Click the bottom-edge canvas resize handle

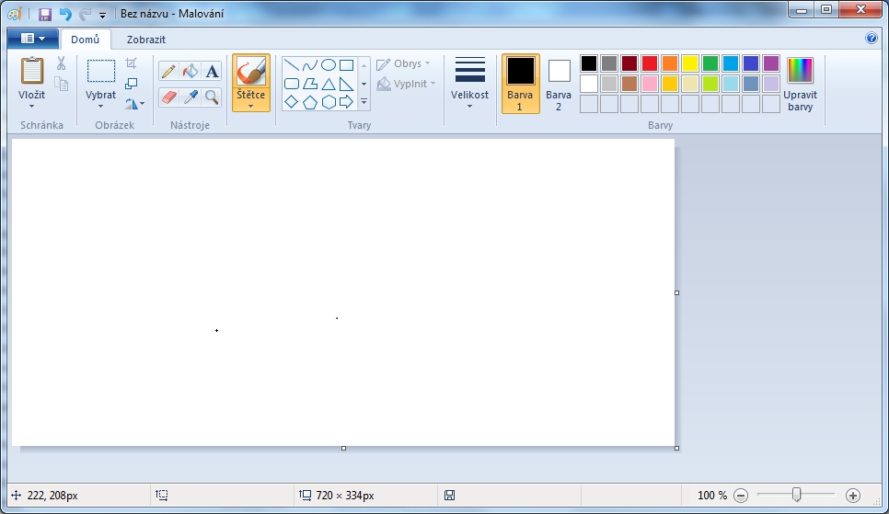[x=343, y=449]
